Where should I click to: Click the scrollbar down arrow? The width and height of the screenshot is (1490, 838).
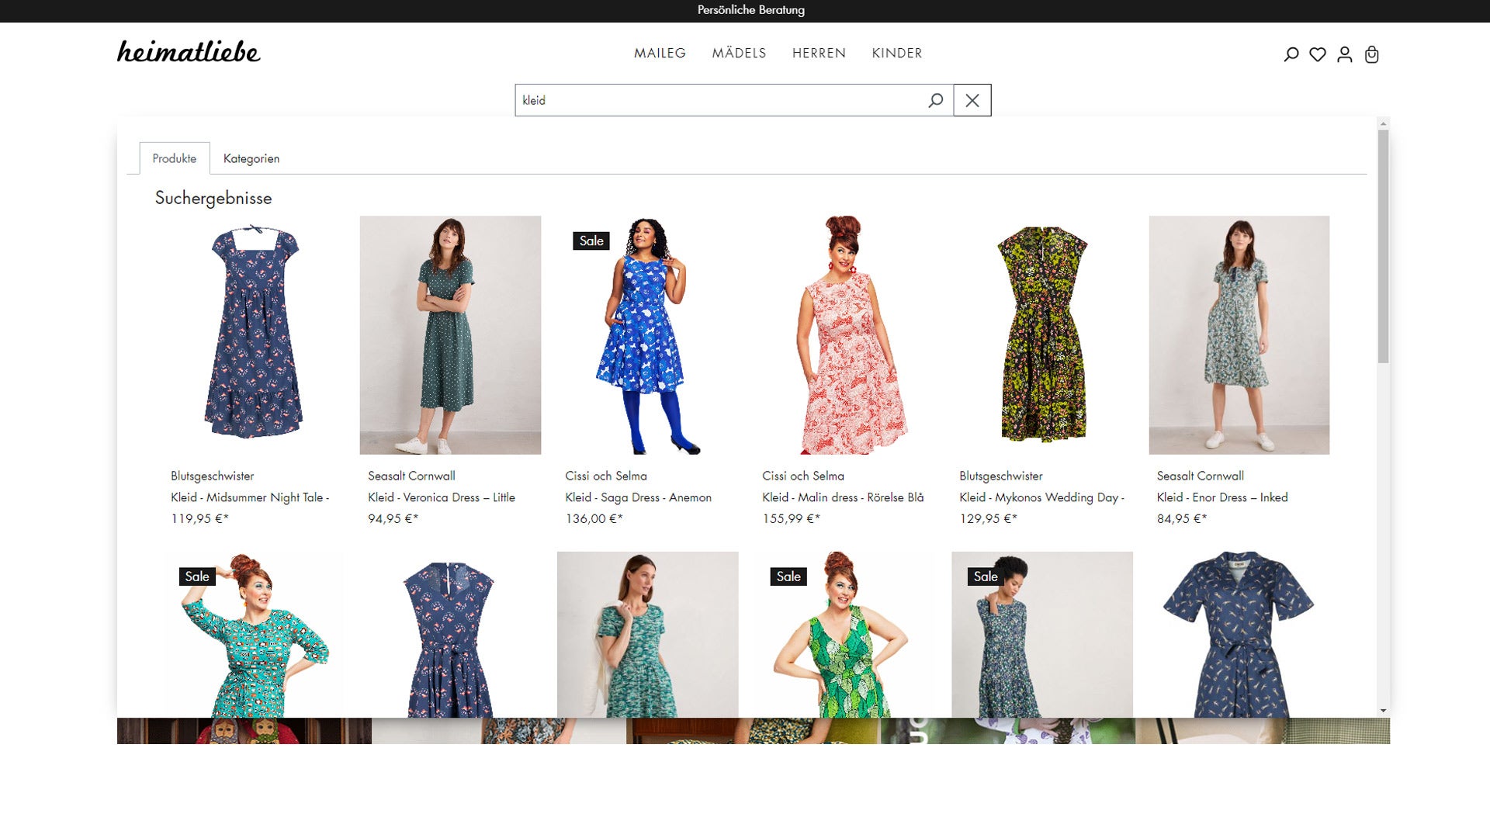[1383, 711]
